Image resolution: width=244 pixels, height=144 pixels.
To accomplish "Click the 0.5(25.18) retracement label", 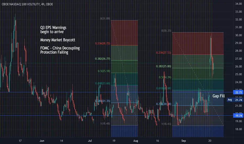I will 104,71.
